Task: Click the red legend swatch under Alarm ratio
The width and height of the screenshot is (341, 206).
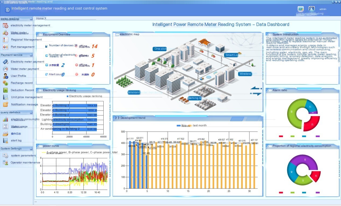Action: (281, 136)
